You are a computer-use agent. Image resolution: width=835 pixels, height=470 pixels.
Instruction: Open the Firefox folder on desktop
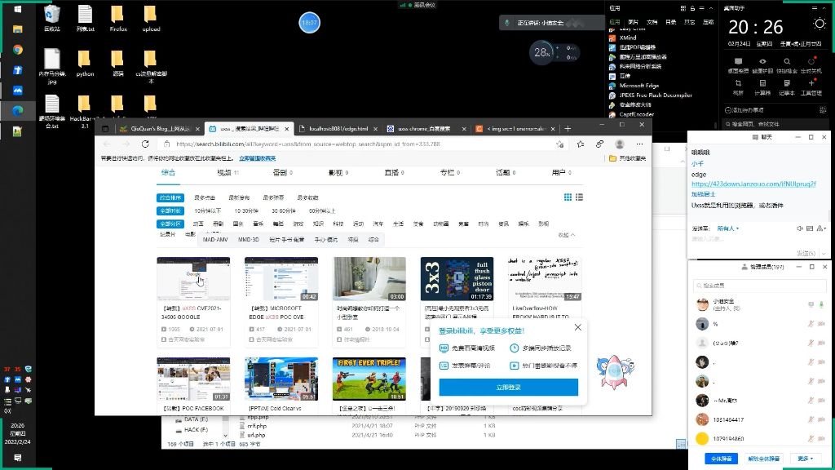pyautogui.click(x=118, y=19)
